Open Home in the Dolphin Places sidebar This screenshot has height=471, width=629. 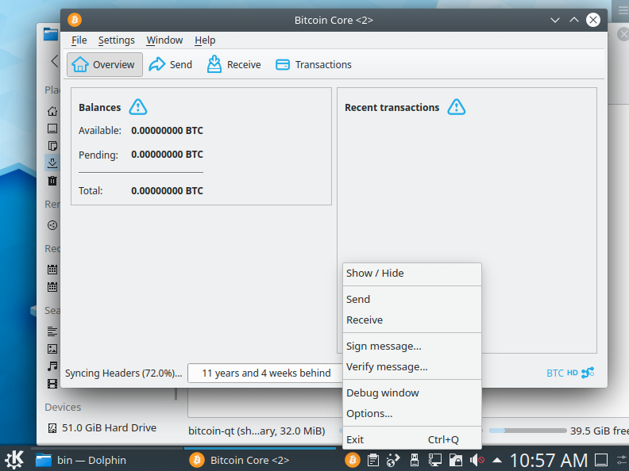coord(52,111)
